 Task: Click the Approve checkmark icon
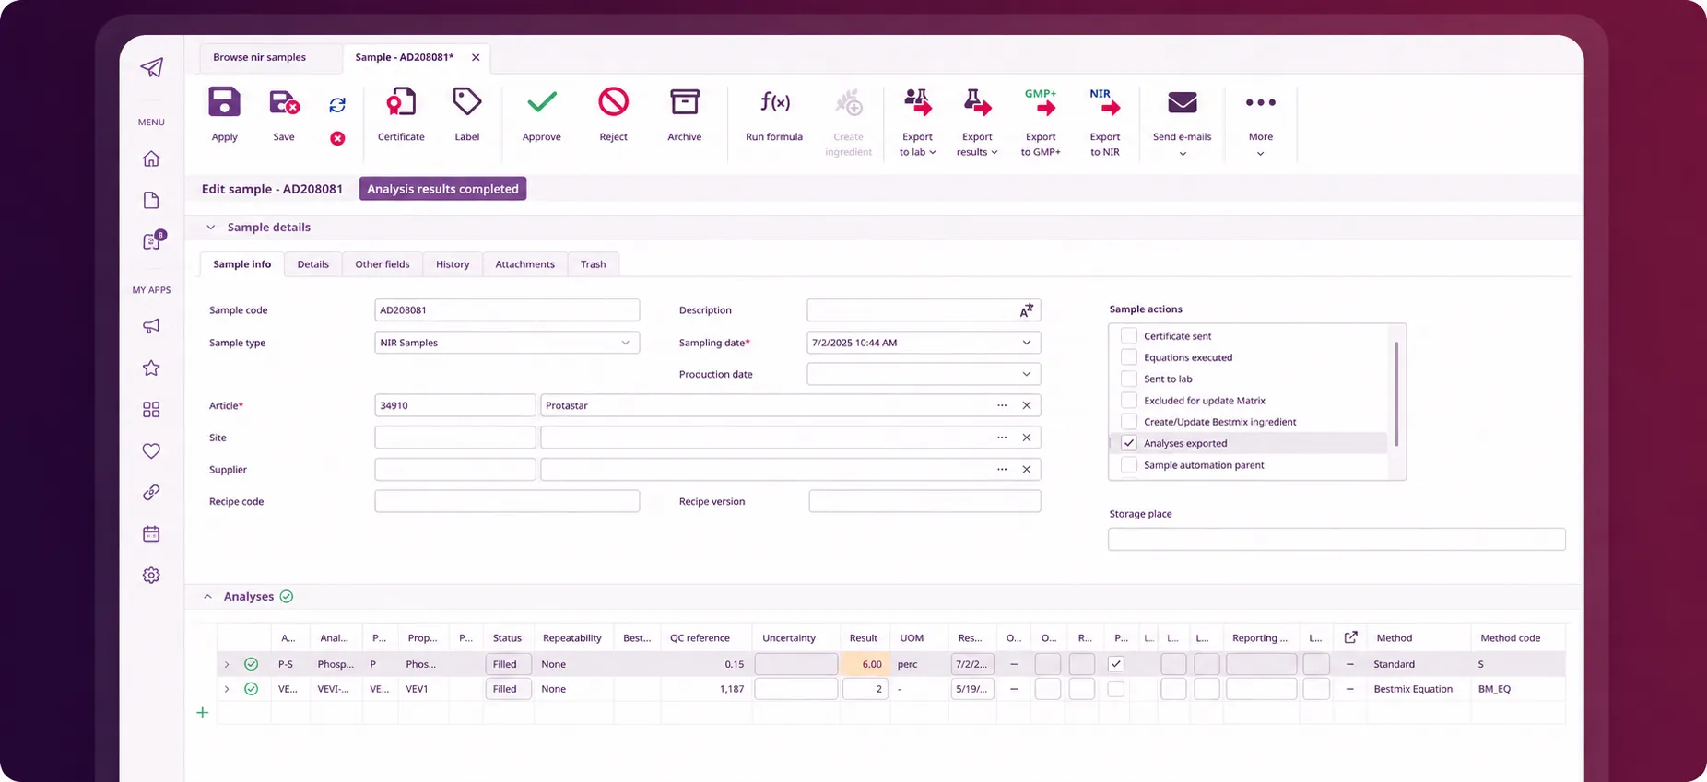(542, 102)
